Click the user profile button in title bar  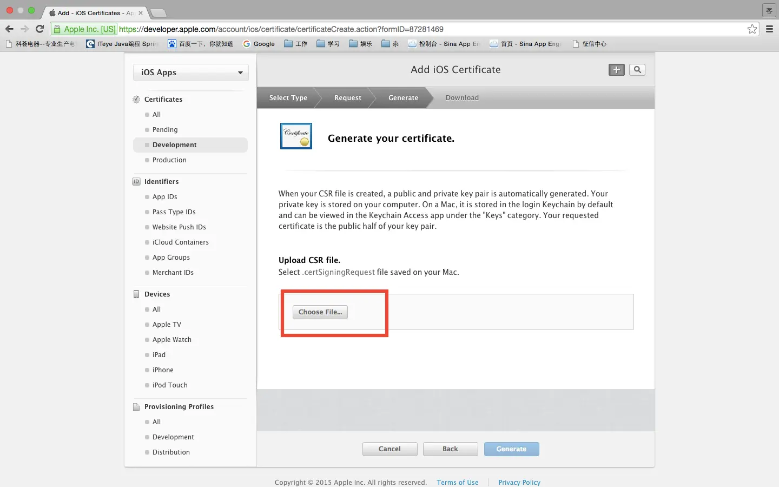click(769, 10)
